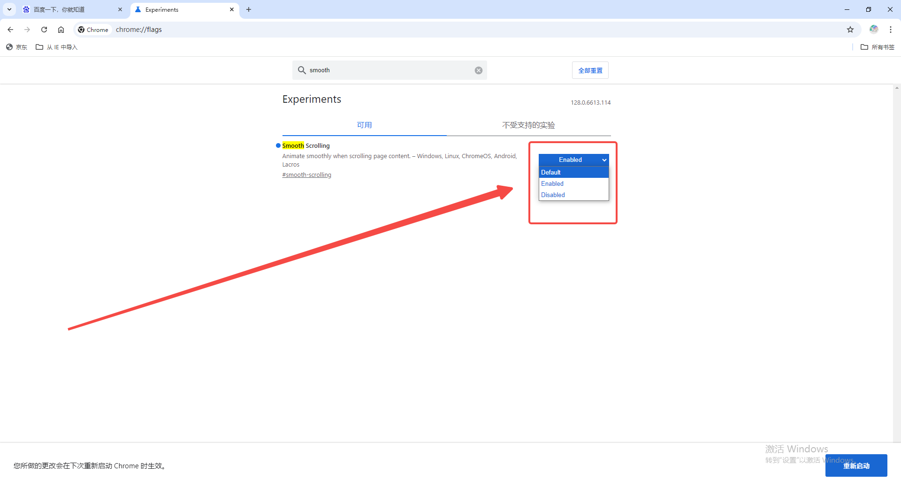The height and width of the screenshot is (488, 901).
Task: Collapse the Smooth Scrolling Enabled dropdown
Action: tap(573, 160)
